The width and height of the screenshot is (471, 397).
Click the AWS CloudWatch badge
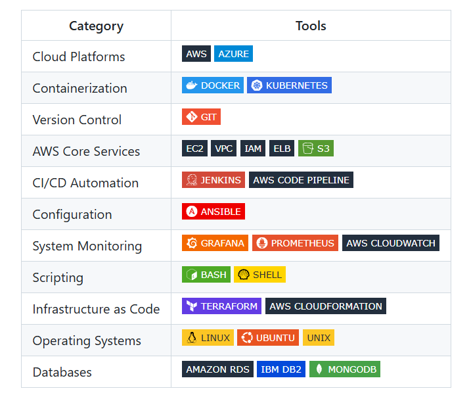(391, 243)
